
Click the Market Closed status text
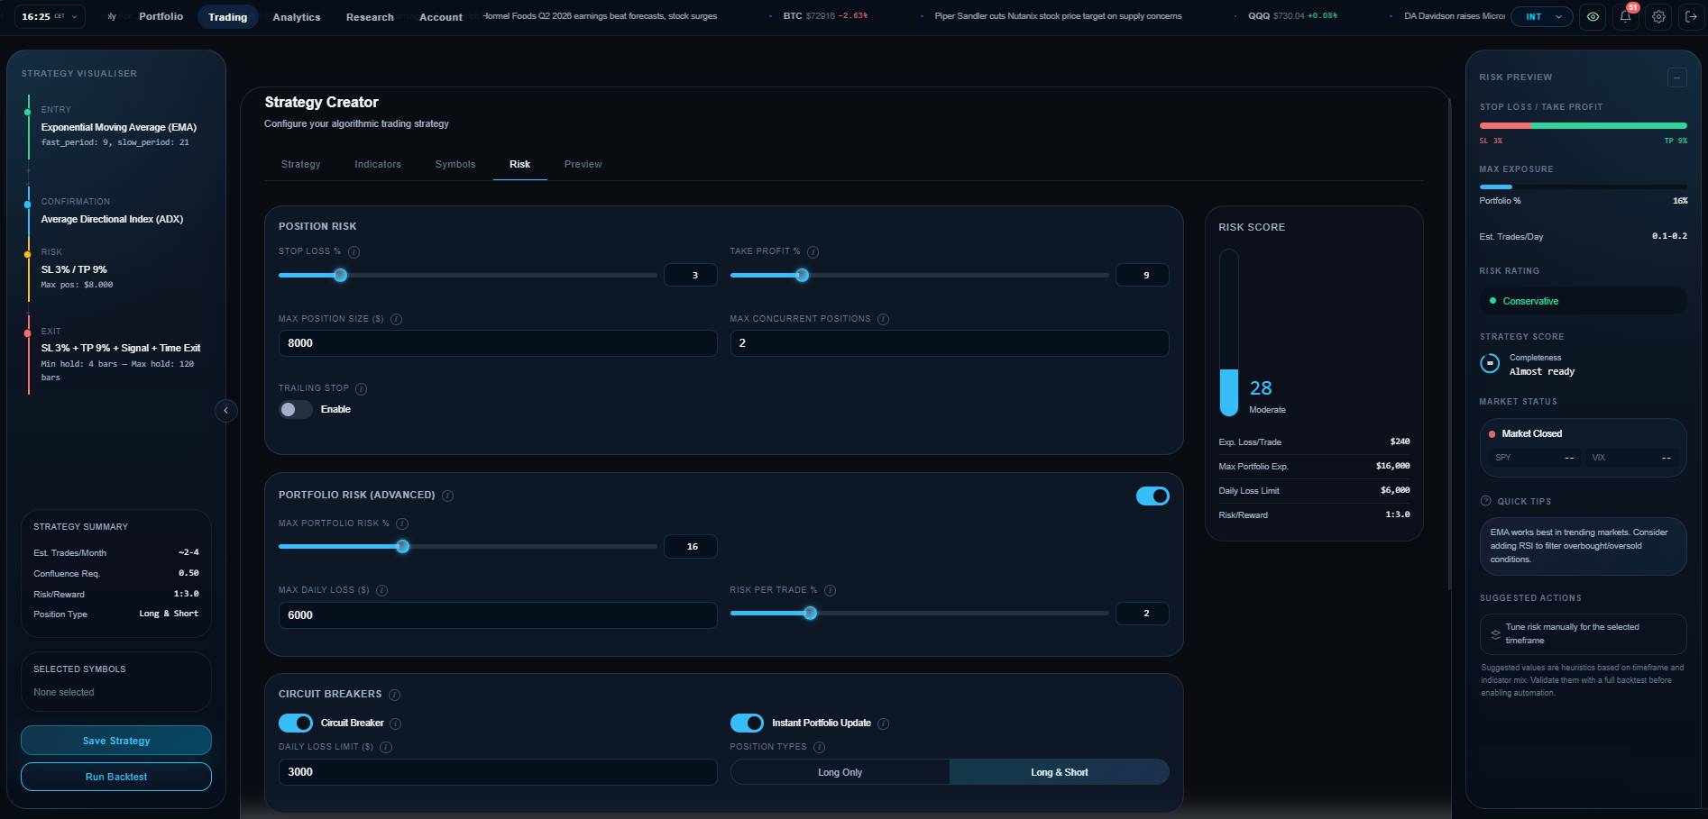pos(1531,434)
